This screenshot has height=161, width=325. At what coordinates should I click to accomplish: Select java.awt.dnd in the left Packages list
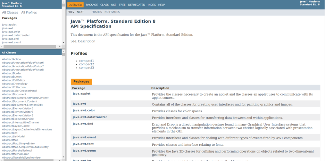tap(10, 39)
